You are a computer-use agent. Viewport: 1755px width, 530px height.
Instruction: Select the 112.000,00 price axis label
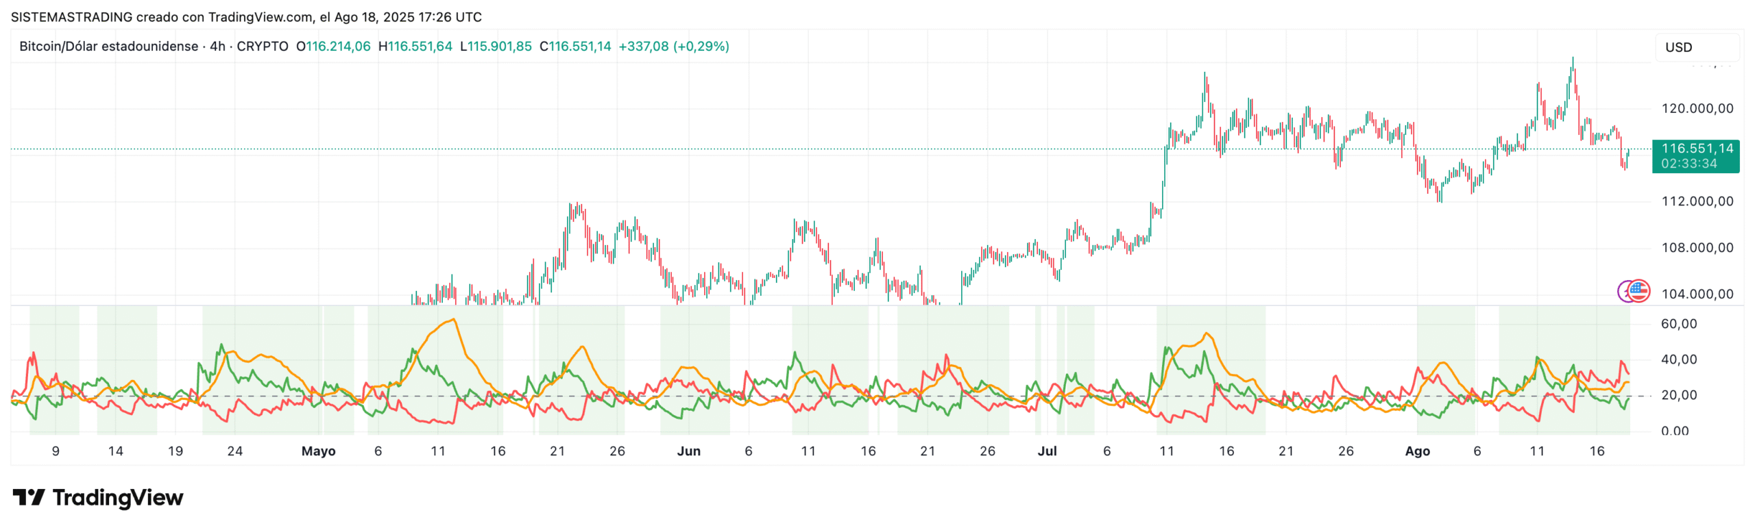(x=1697, y=201)
